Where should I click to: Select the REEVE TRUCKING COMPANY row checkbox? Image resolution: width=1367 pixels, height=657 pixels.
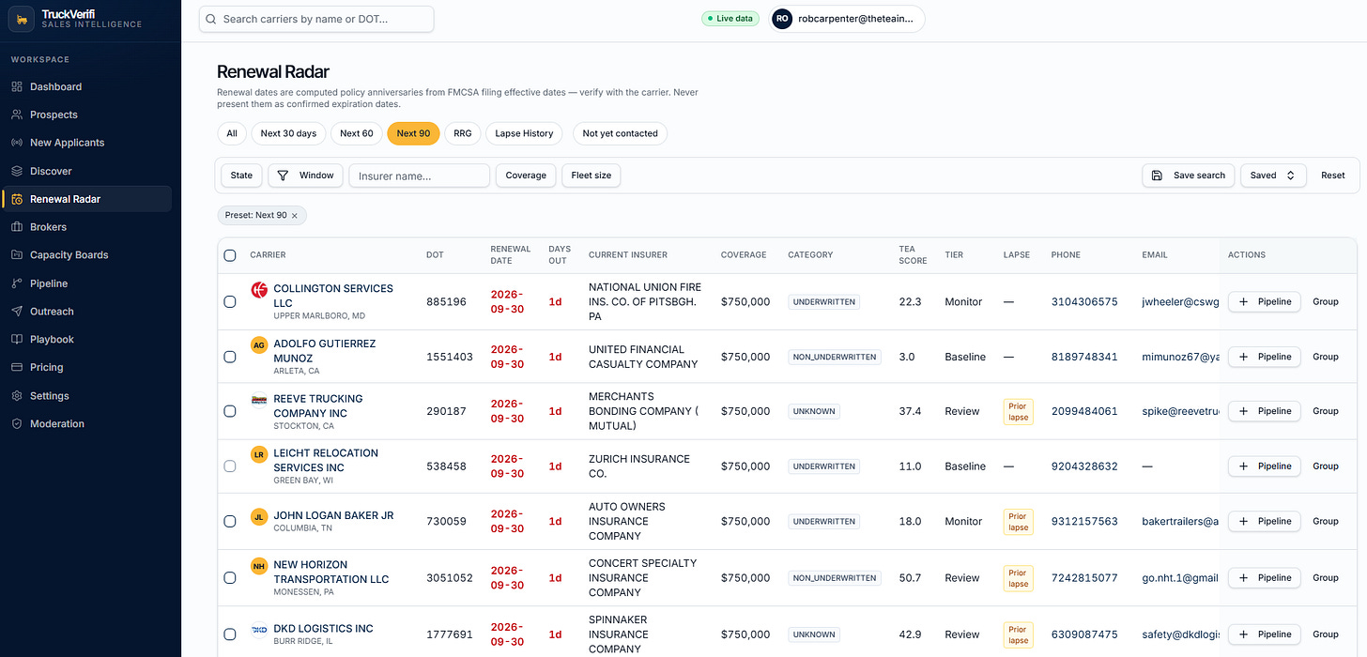230,411
